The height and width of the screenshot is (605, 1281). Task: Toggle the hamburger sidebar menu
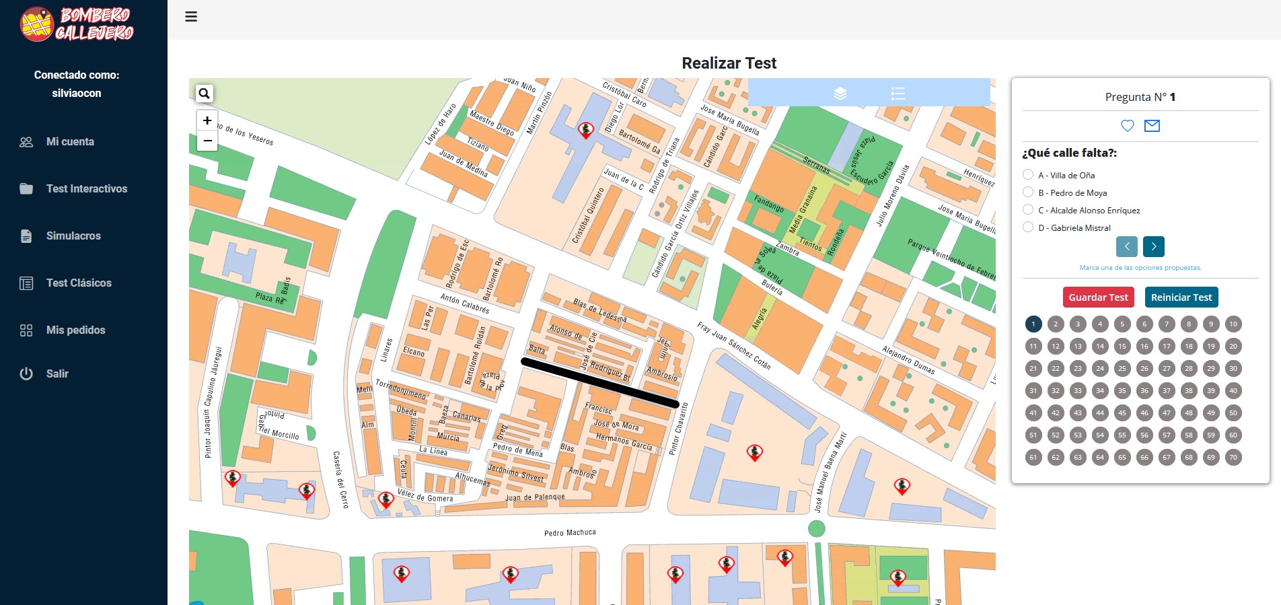point(191,17)
